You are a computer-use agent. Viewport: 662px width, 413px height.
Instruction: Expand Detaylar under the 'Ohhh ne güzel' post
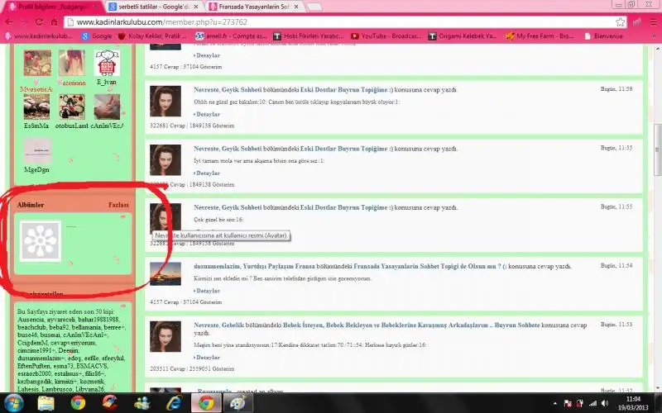(x=206, y=114)
